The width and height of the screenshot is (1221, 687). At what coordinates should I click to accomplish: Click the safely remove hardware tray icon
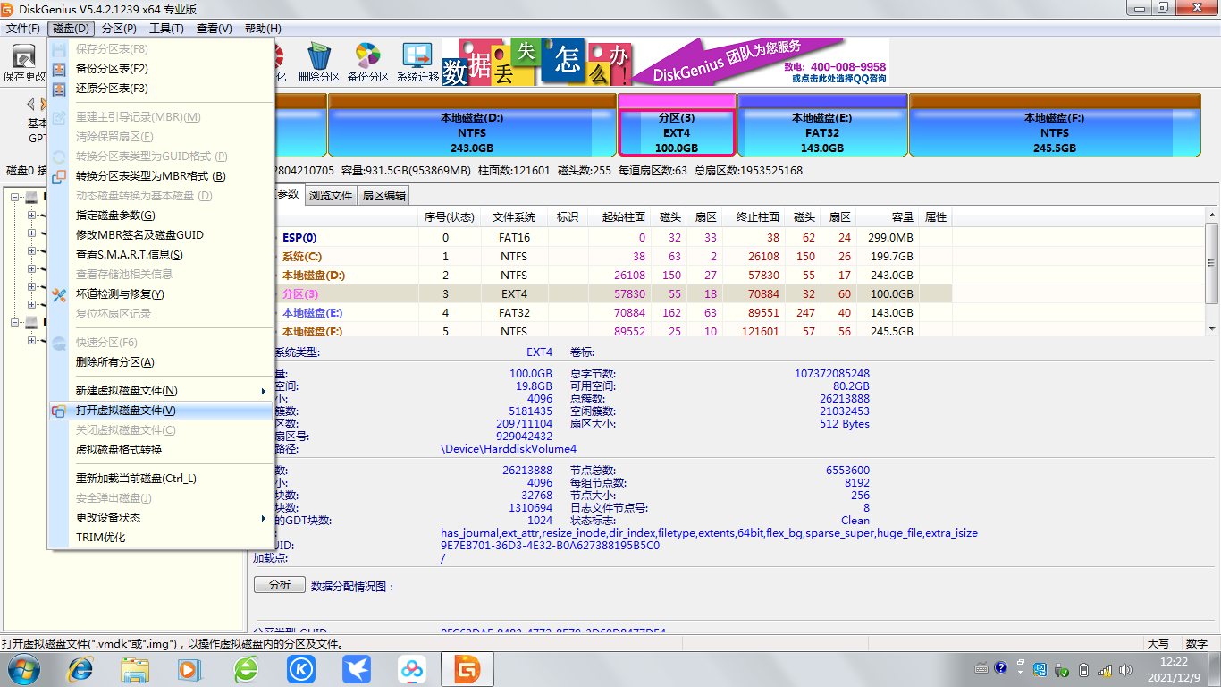[1062, 668]
